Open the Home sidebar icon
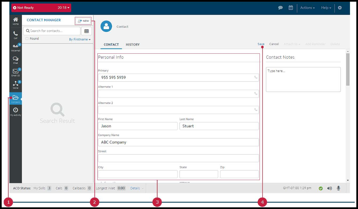The width and height of the screenshot is (358, 209). pos(16,21)
